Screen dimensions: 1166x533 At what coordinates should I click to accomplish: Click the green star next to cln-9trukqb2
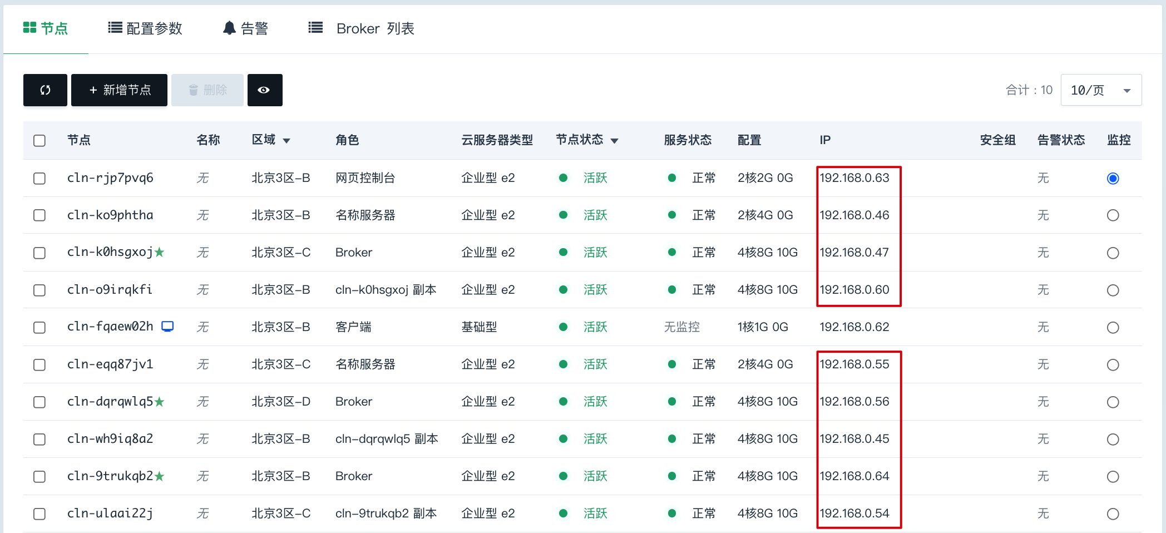tap(160, 476)
